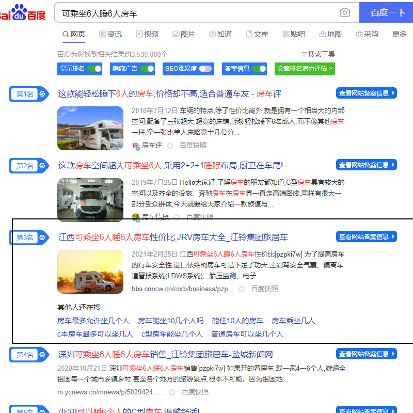
Task: Click 查看网站备案信息 for the first result
Action: click(367, 93)
